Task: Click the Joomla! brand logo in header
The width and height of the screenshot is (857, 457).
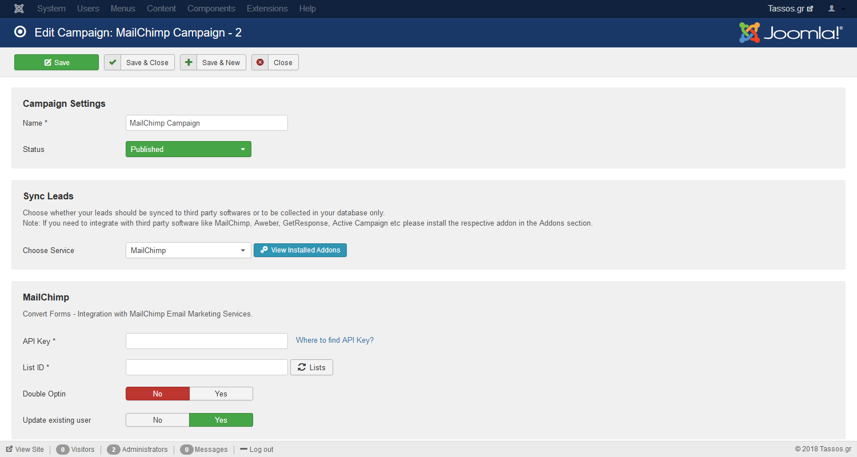Action: tap(791, 33)
